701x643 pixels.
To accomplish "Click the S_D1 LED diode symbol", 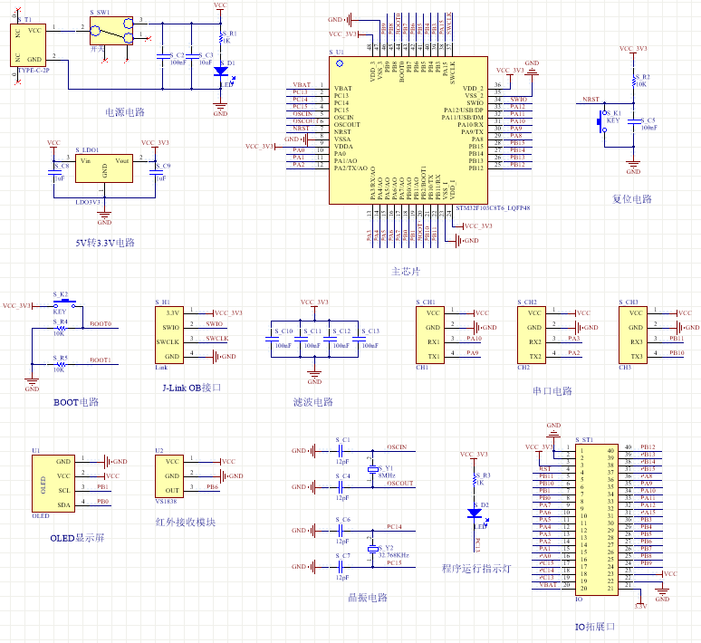I will tap(221, 72).
